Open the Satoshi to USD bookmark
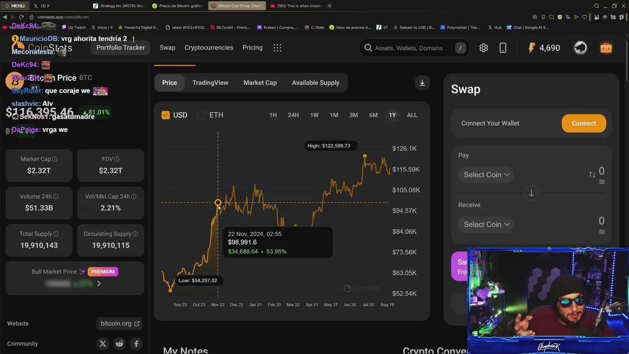The image size is (629, 354). [414, 28]
